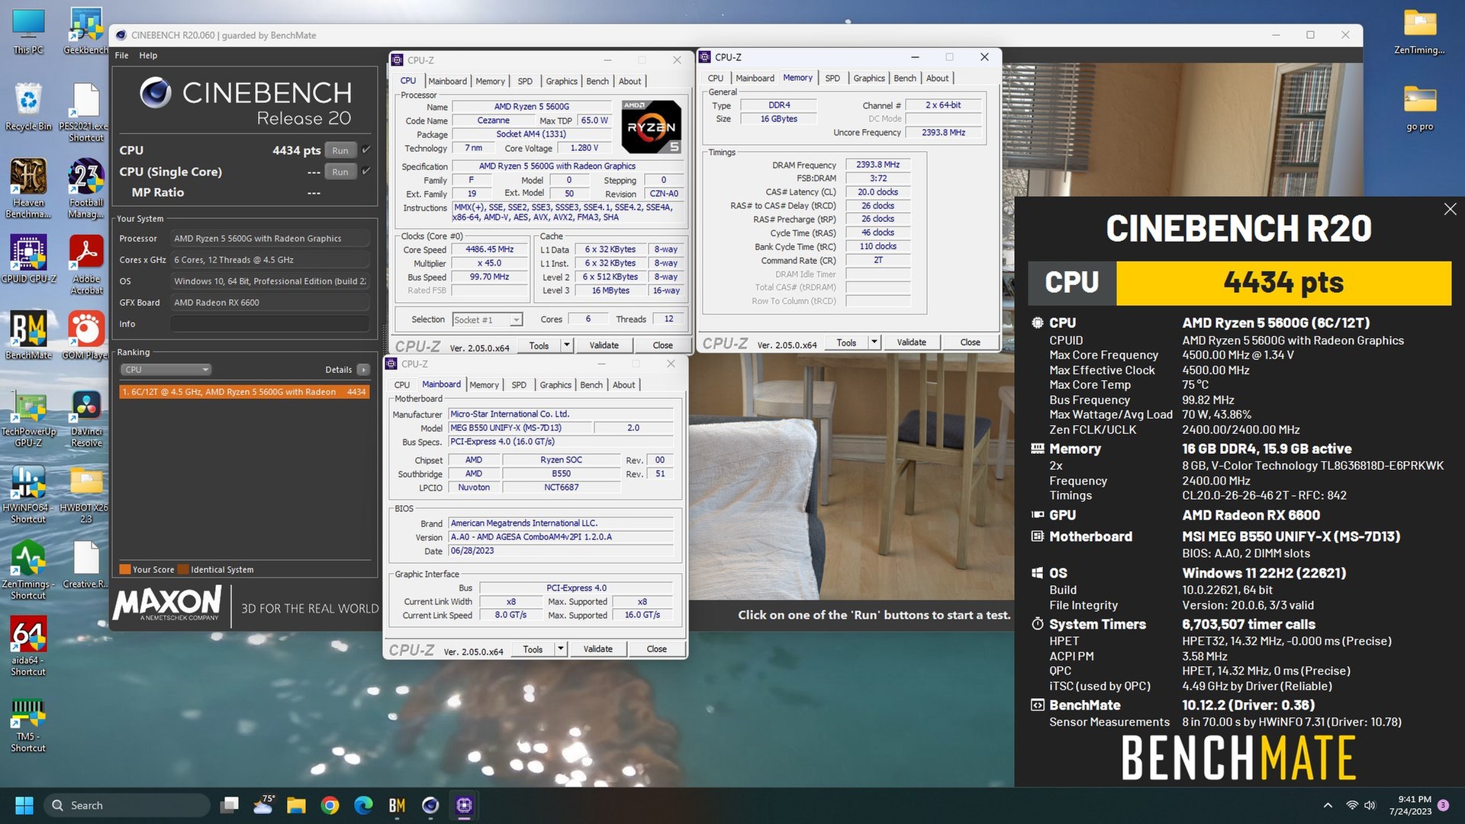The height and width of the screenshot is (824, 1465).
Task: Click Tools button in Memory CPU-Z window
Action: [x=846, y=343]
